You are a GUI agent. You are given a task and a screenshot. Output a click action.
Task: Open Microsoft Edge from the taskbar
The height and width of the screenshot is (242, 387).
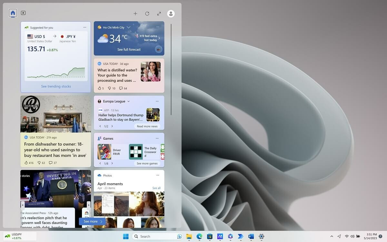[200, 237]
